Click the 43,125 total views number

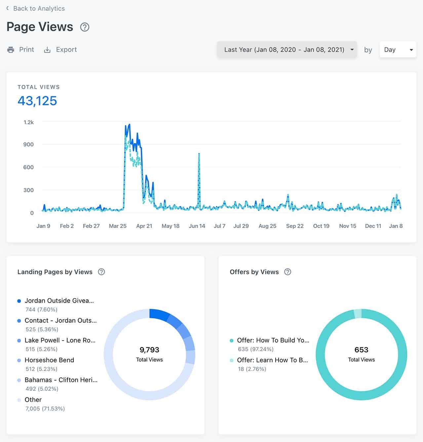[x=37, y=101]
